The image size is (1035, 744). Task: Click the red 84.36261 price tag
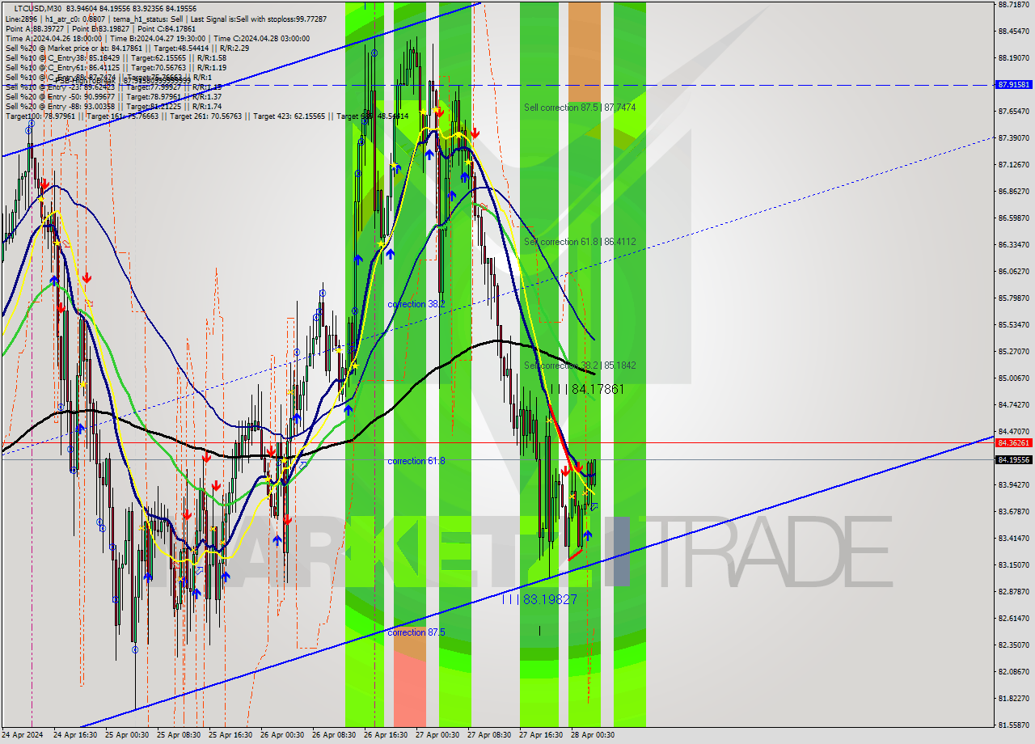point(1014,442)
